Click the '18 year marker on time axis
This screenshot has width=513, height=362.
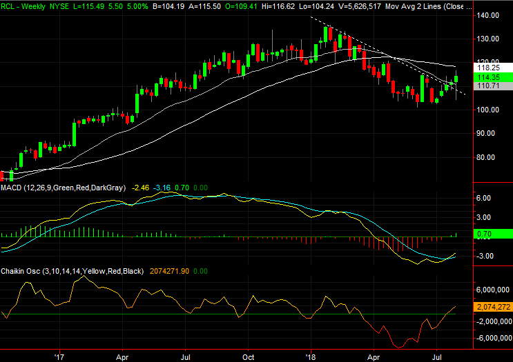pyautogui.click(x=311, y=357)
